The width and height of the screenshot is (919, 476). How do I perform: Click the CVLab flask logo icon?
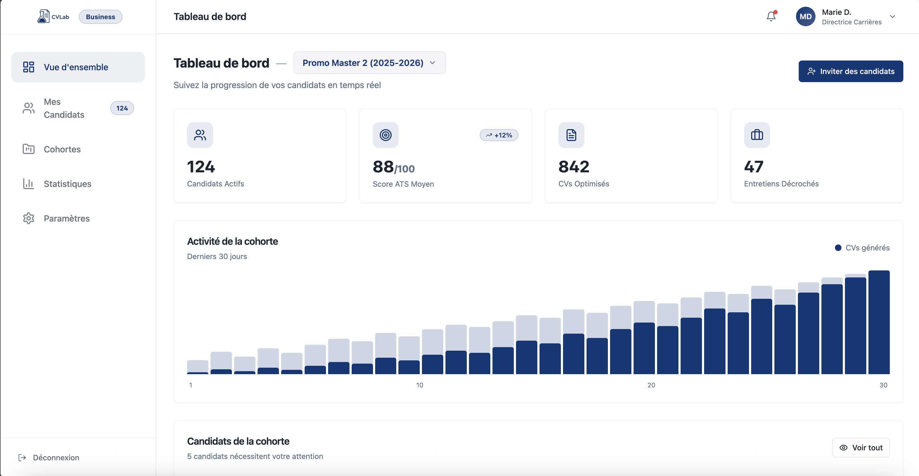[x=43, y=16]
